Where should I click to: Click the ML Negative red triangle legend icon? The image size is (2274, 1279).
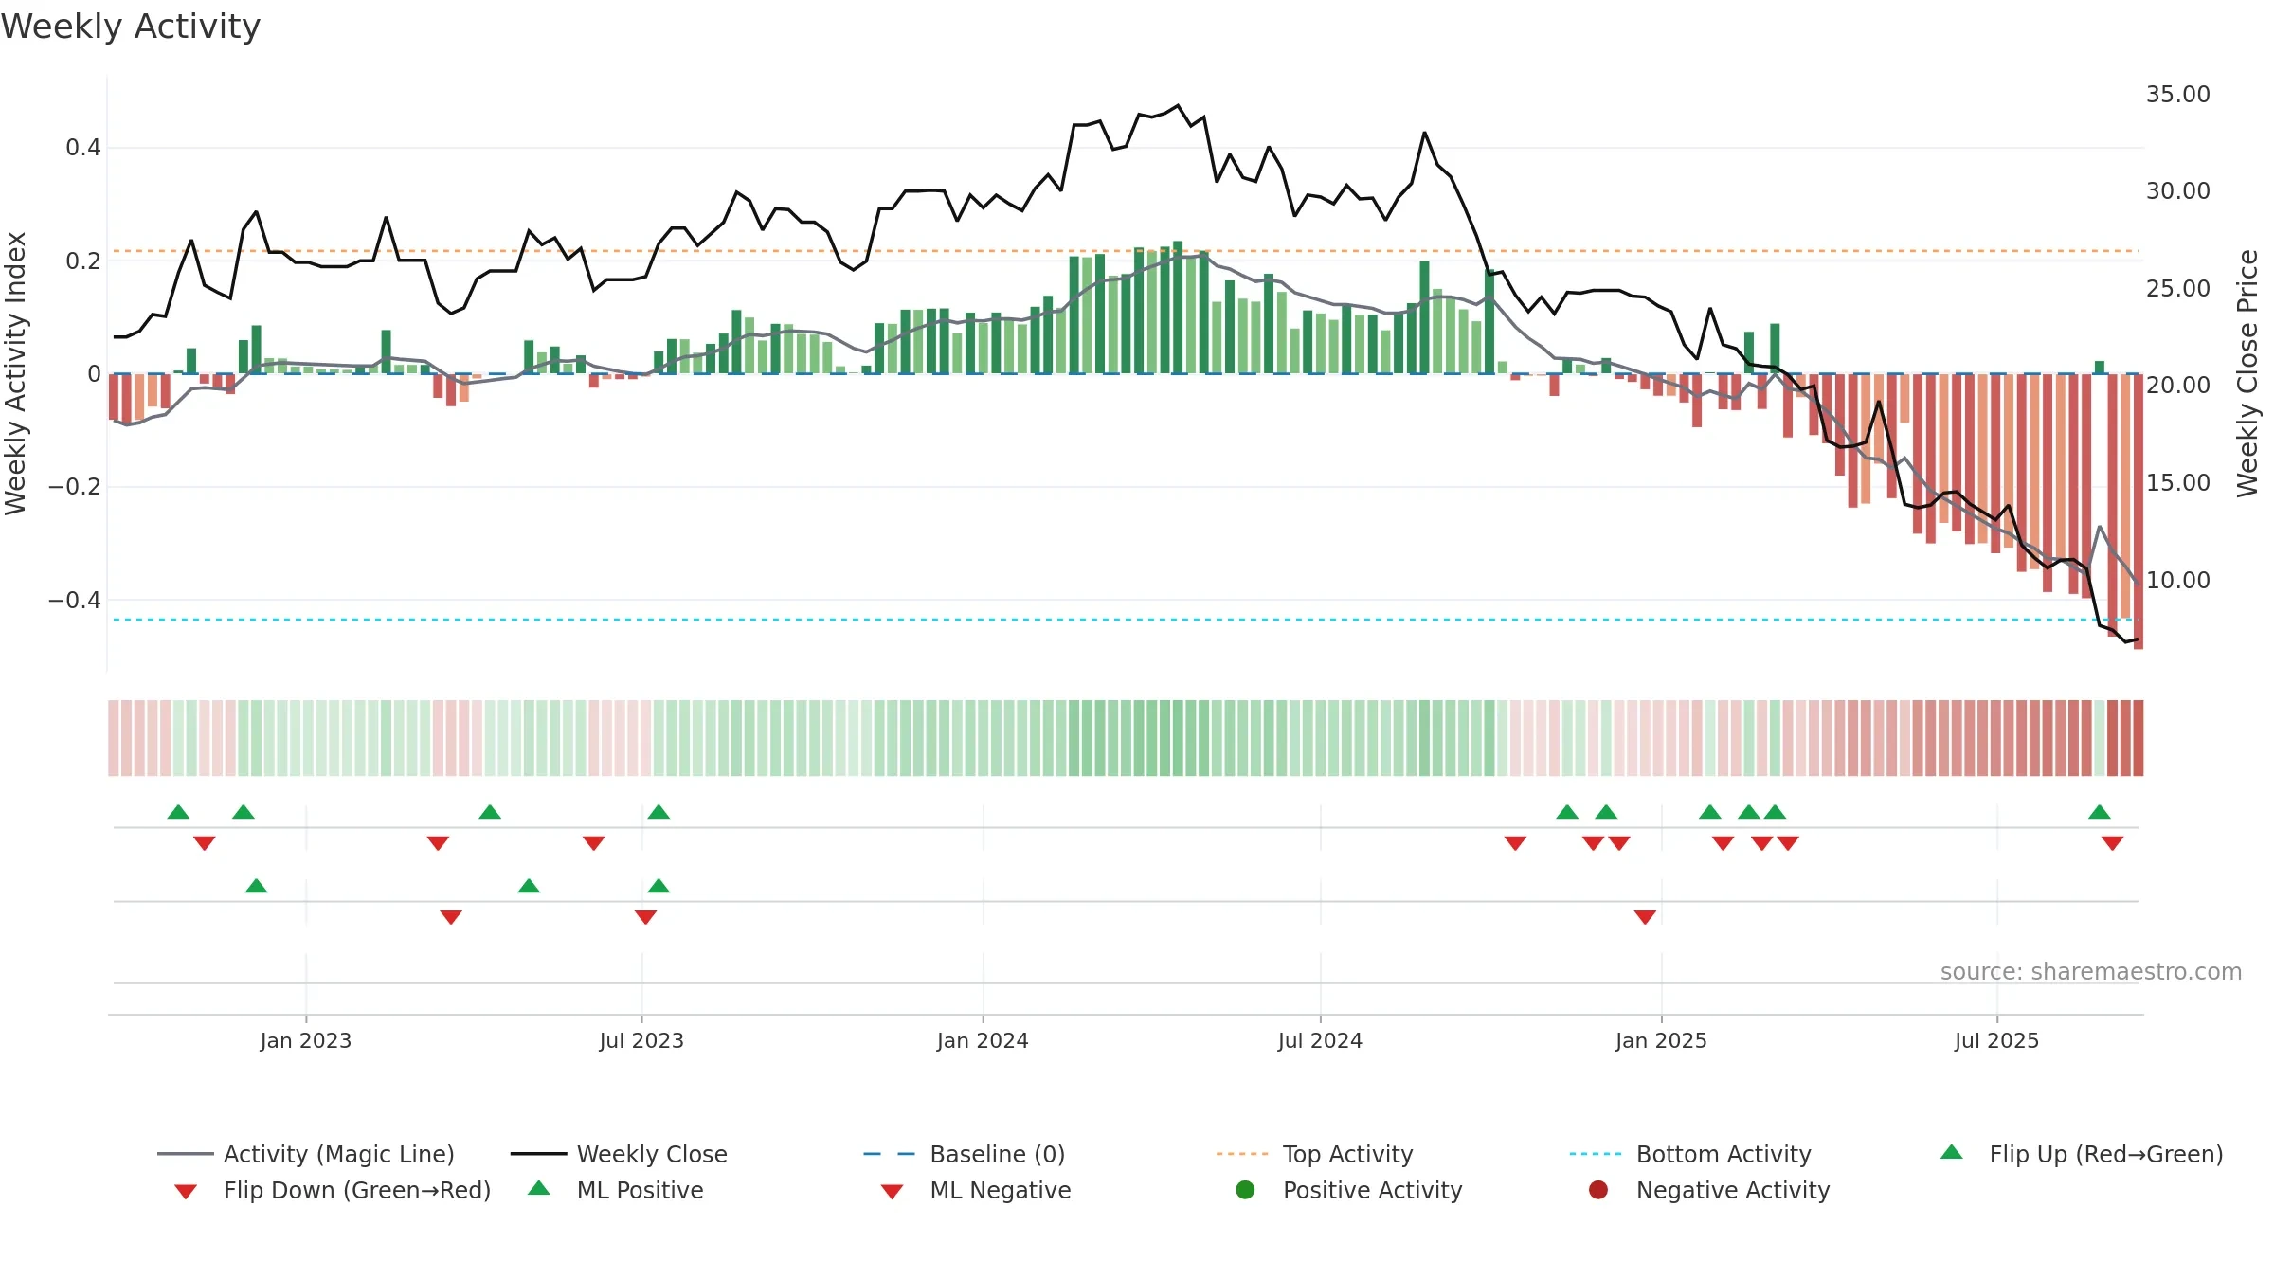tap(892, 1192)
